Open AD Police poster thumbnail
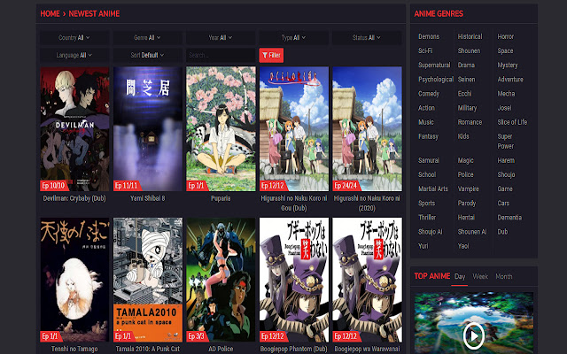Viewport: 567px width, 354px height. pyautogui.click(x=221, y=280)
